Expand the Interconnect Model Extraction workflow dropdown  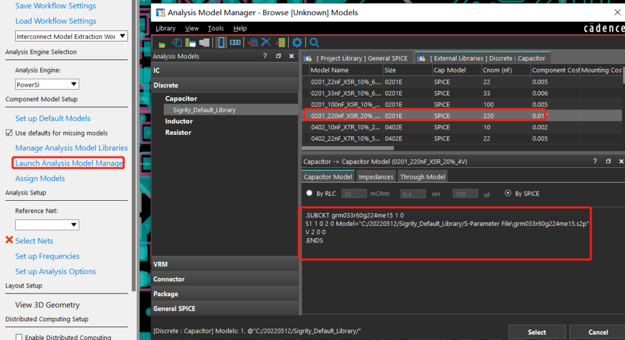pos(71,37)
